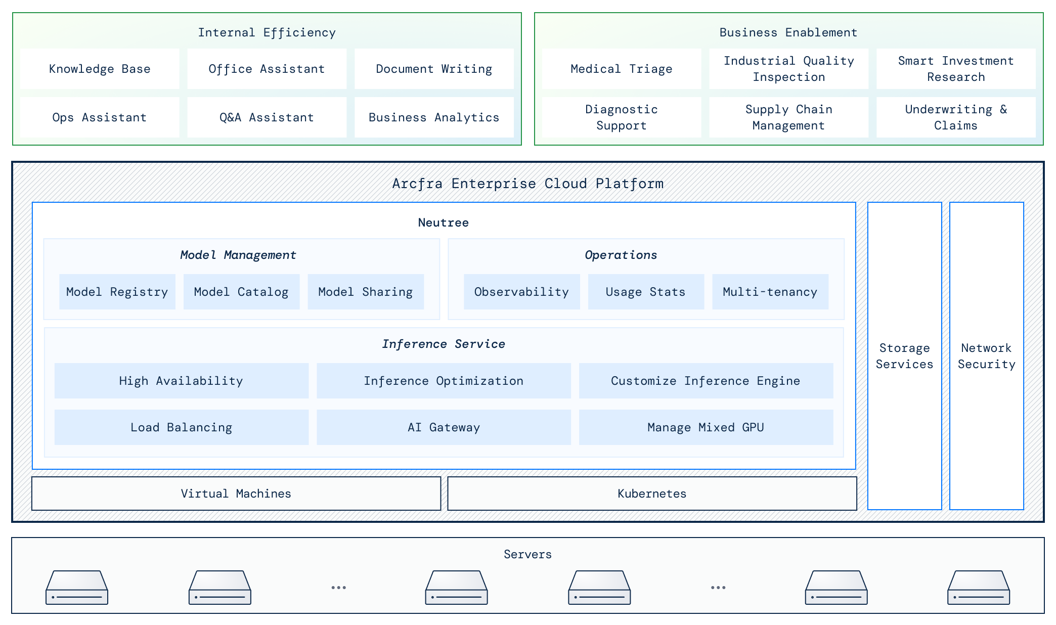Open Smart Investment Research
This screenshot has height=625, width=1056.
tap(955, 69)
